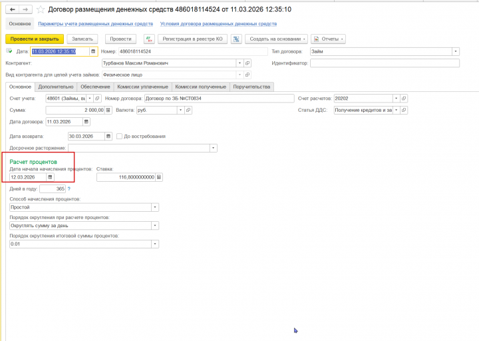
Task: Open Вид контрагента record with open icon
Action: click(247, 75)
